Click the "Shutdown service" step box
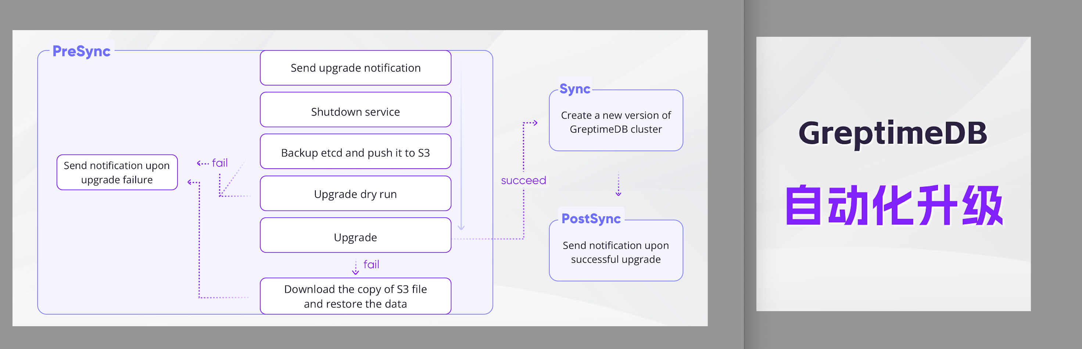Image resolution: width=1082 pixels, height=349 pixels. 355,109
